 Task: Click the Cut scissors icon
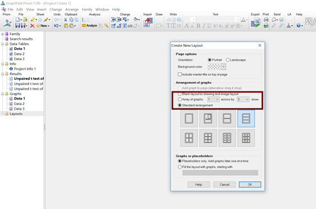point(66,19)
